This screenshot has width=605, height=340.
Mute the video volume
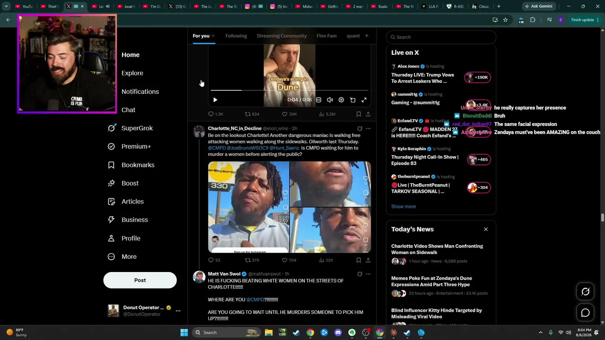330,100
